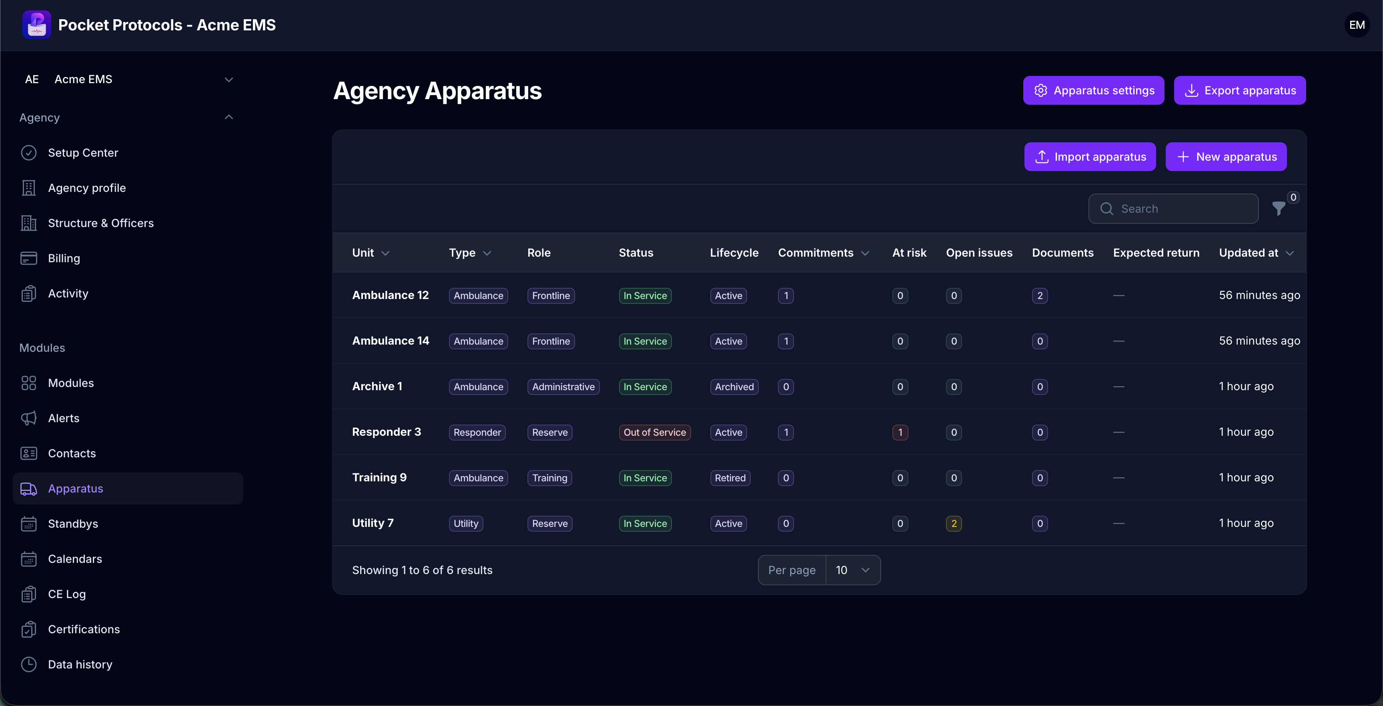Viewport: 1383px width, 706px height.
Task: Click the Retired lifecycle badge
Action: [730, 478]
